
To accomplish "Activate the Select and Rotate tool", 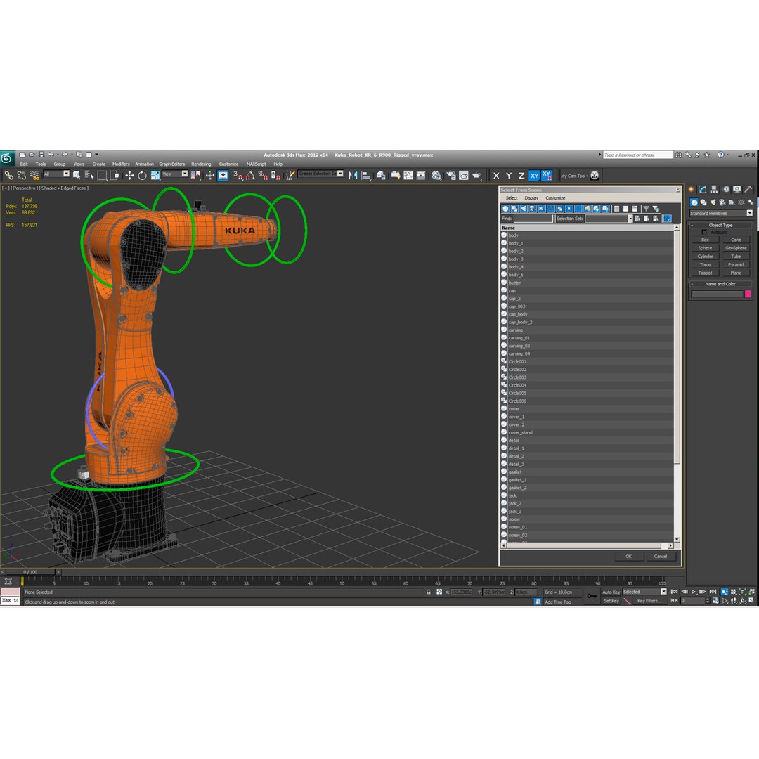I will click(x=142, y=176).
